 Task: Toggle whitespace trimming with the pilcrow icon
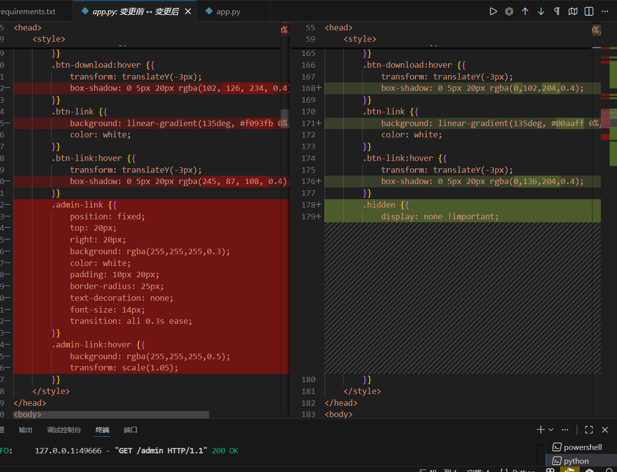(x=557, y=11)
